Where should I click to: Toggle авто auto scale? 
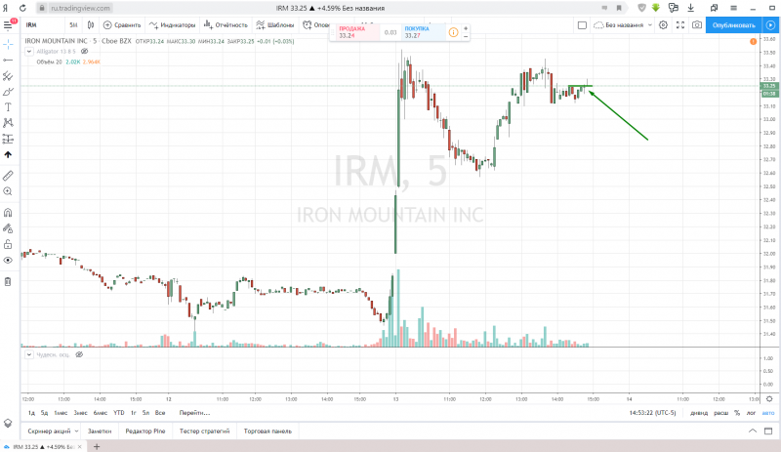(x=768, y=413)
